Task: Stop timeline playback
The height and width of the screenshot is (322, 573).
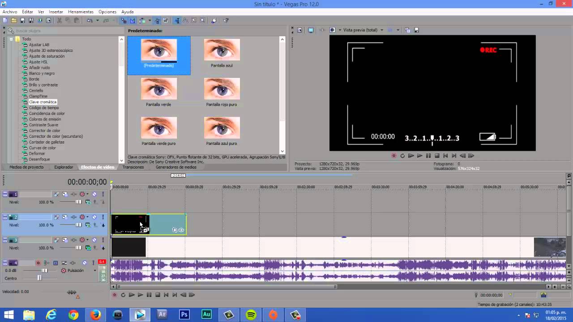Action: (x=158, y=295)
